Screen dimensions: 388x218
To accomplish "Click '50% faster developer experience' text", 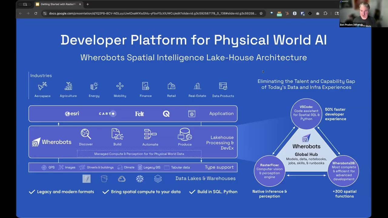I will coord(336,114).
